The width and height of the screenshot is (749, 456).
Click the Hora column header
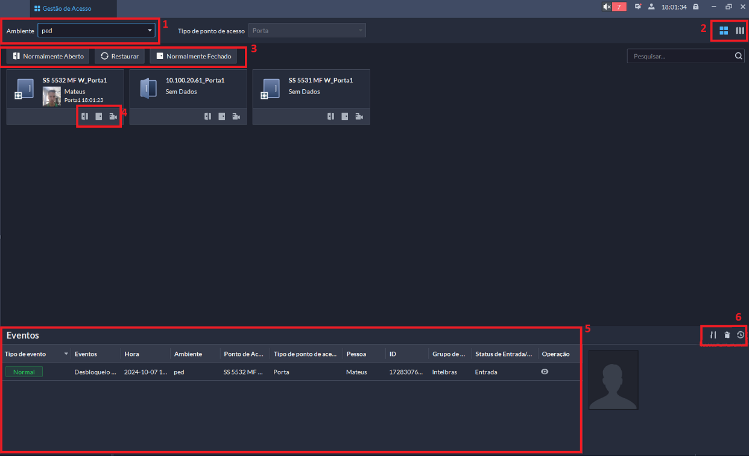point(131,354)
